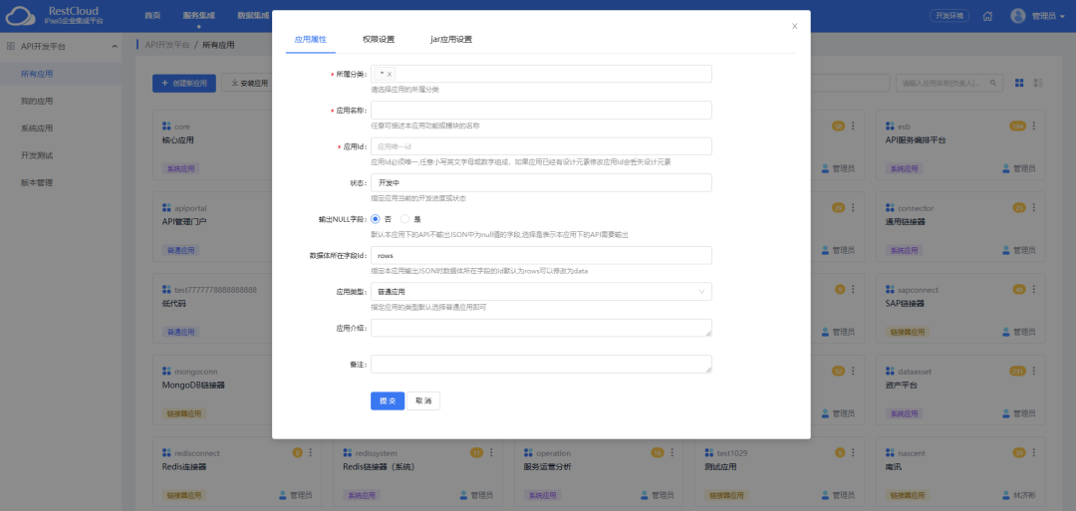Remove the selected category tag

pos(390,75)
